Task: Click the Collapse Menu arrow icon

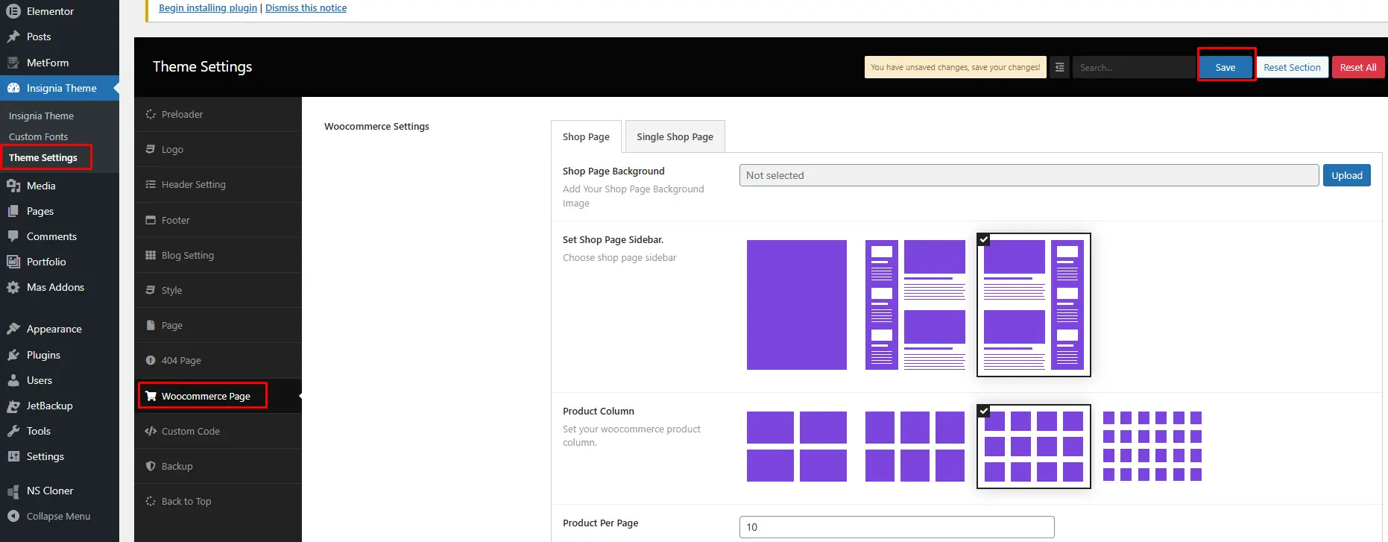Action: [x=13, y=516]
